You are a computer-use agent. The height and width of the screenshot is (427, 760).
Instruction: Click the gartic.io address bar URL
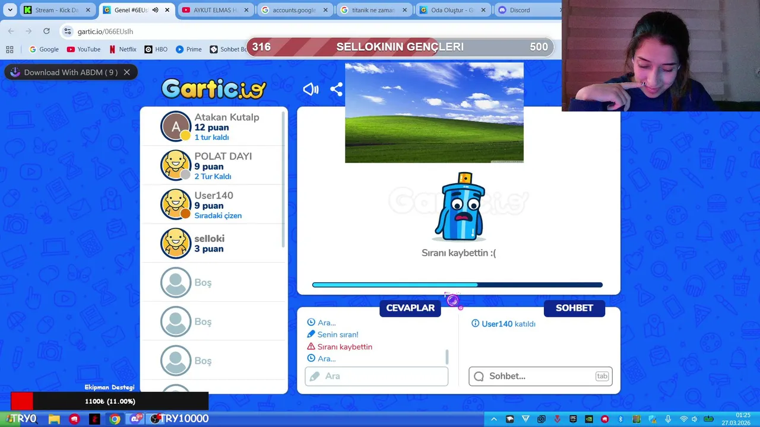click(105, 31)
